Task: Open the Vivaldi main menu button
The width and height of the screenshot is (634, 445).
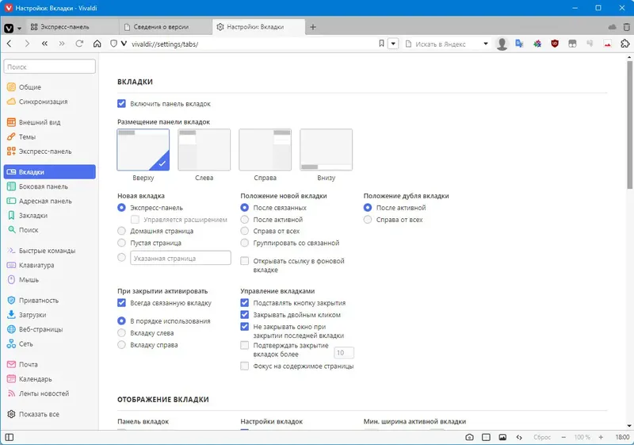Action: click(9, 28)
